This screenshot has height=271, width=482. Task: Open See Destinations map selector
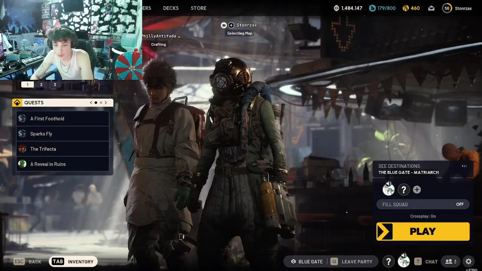[x=423, y=169]
